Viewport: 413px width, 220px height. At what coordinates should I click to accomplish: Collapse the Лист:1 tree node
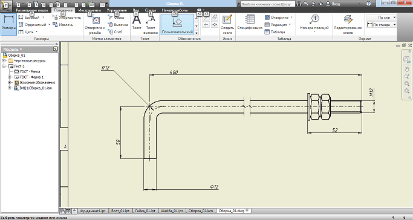[4, 66]
